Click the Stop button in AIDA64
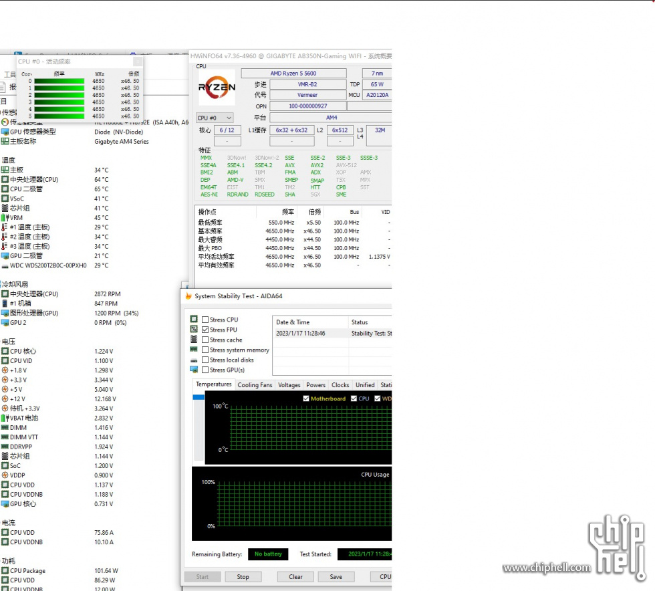This screenshot has height=591, width=655. (243, 577)
